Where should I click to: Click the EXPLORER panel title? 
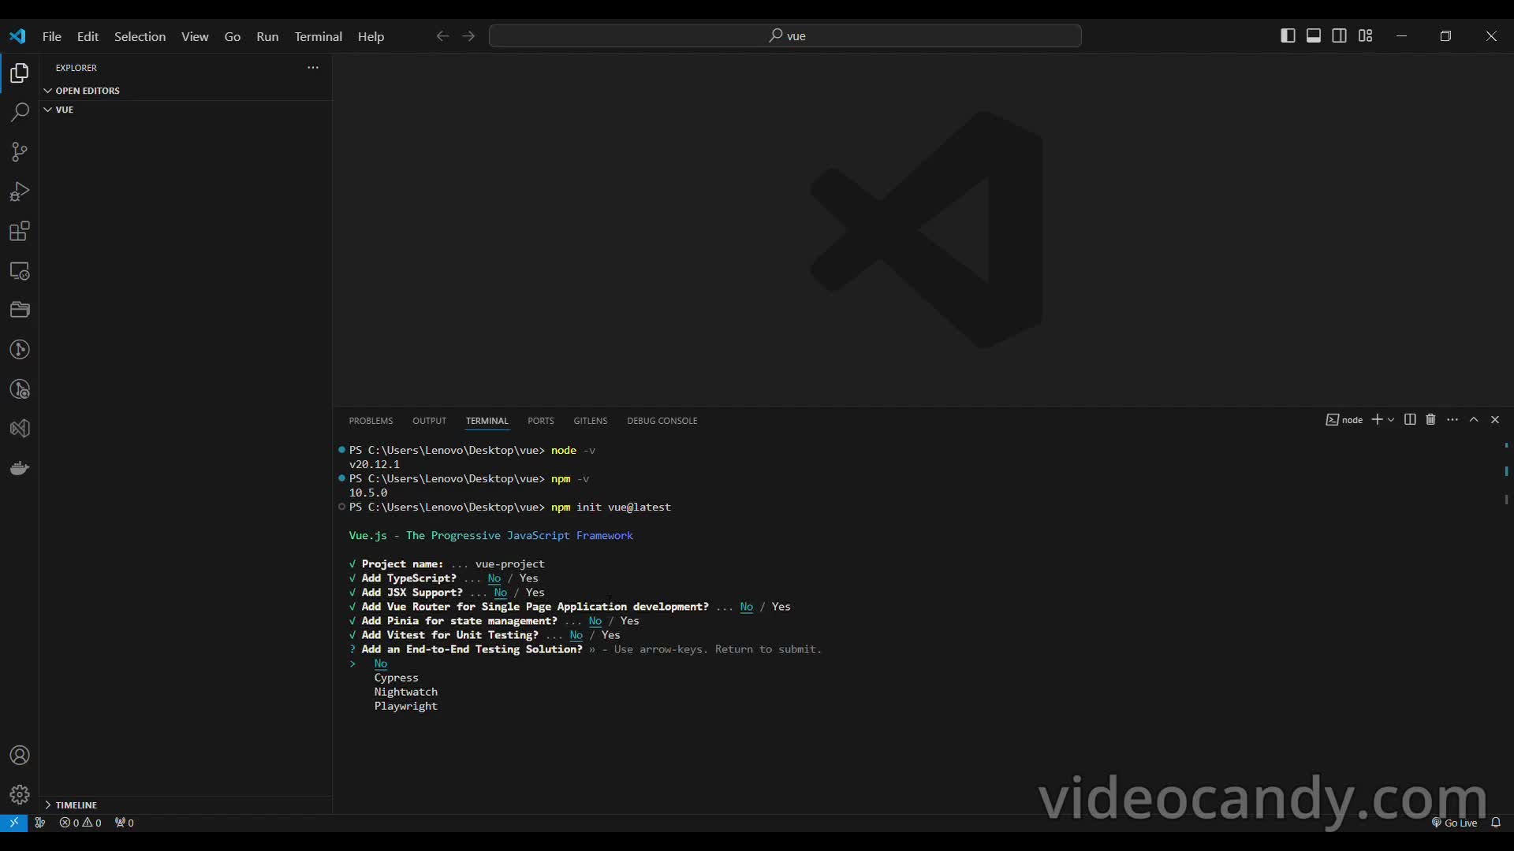[76, 68]
